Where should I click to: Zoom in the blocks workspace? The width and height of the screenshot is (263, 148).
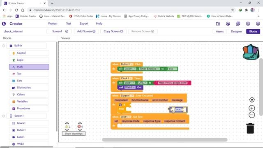tap(252, 108)
